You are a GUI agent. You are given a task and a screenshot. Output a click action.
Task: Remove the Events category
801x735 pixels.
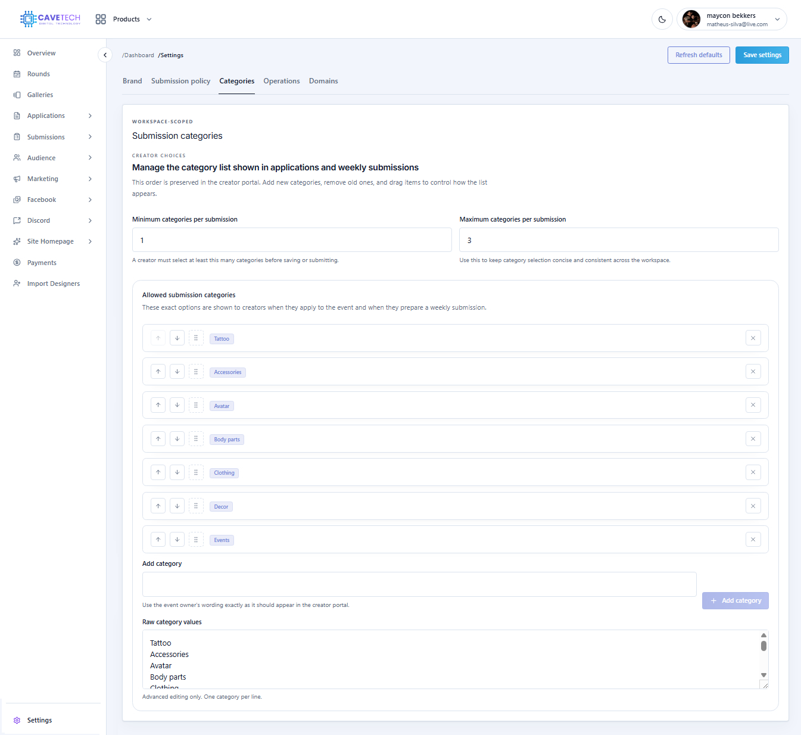(x=753, y=540)
